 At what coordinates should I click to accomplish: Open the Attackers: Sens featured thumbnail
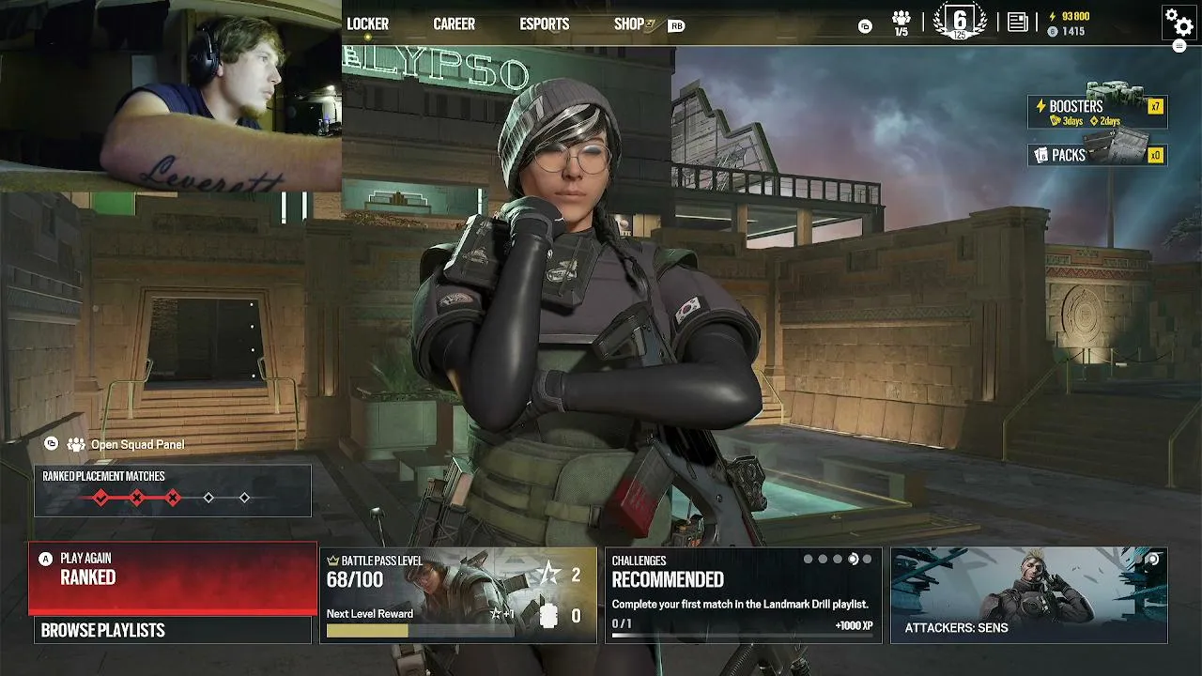1029,595
